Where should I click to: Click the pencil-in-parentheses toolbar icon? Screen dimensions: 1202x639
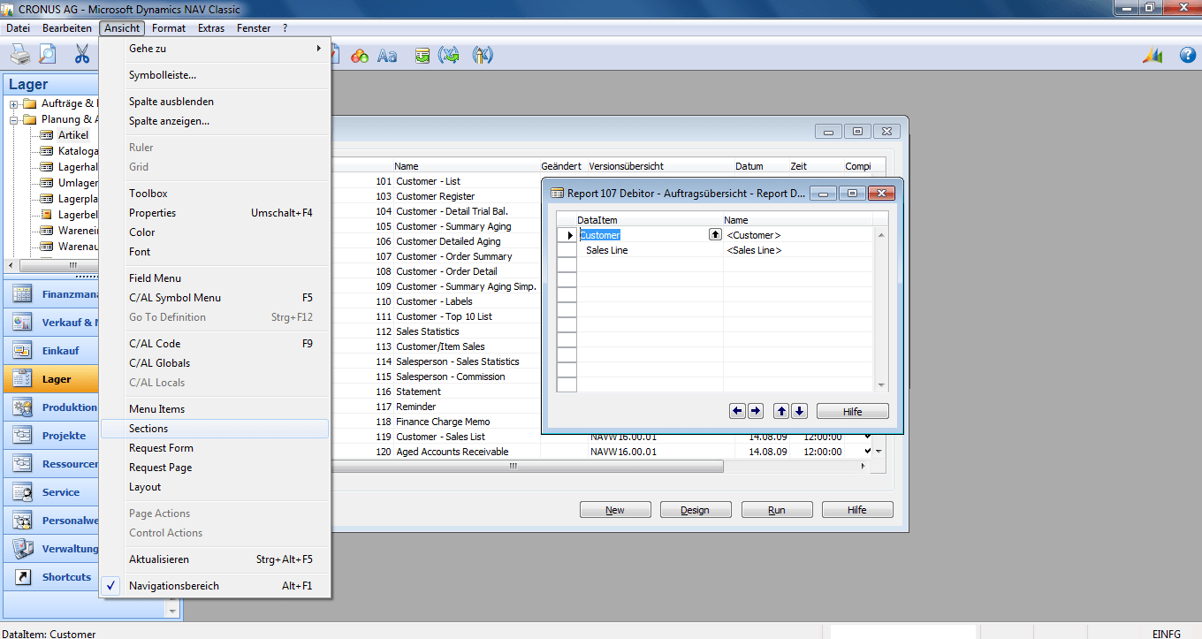pos(483,56)
